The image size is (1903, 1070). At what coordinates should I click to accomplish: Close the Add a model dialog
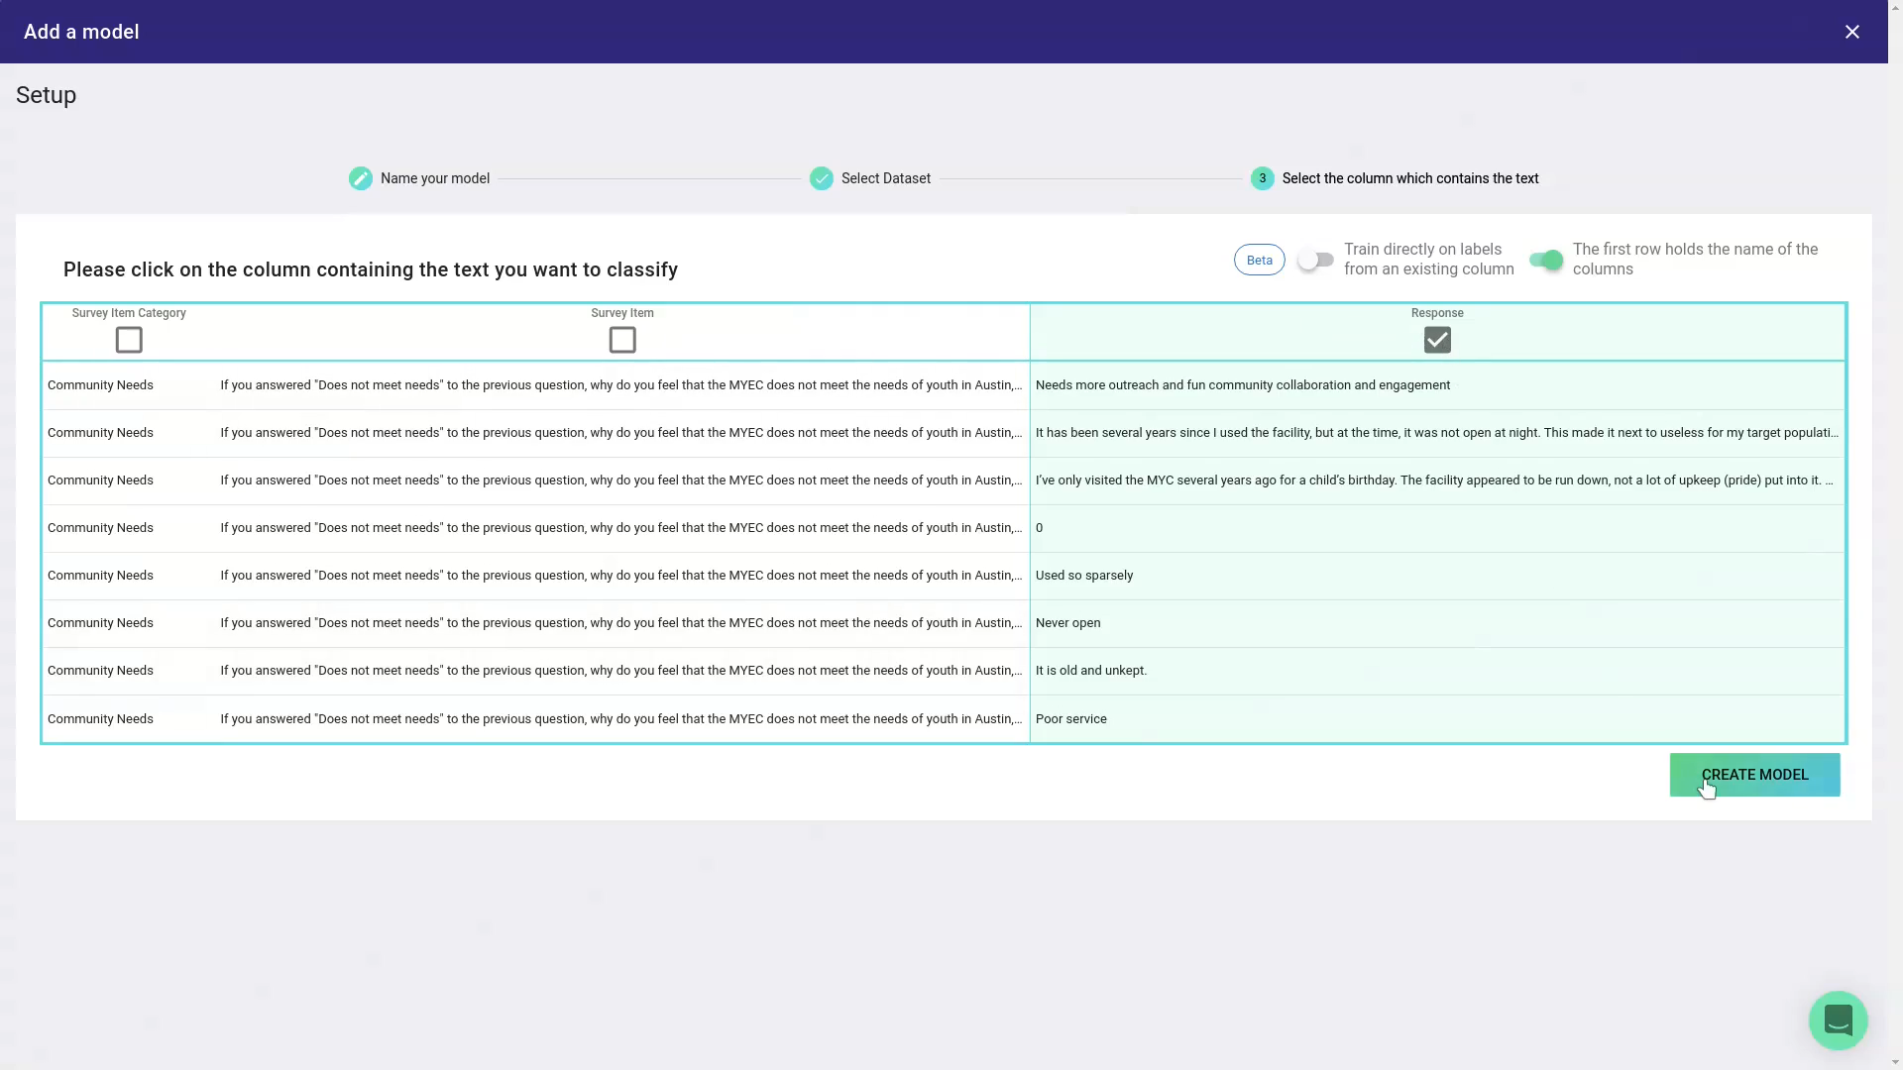[x=1851, y=32]
